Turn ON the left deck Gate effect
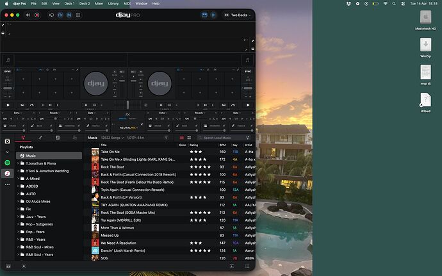The height and width of the screenshot is (276, 442). click(79, 118)
